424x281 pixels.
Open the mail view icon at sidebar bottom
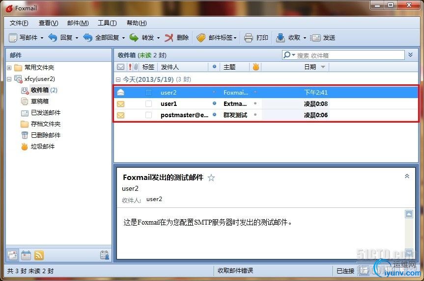click(x=13, y=255)
